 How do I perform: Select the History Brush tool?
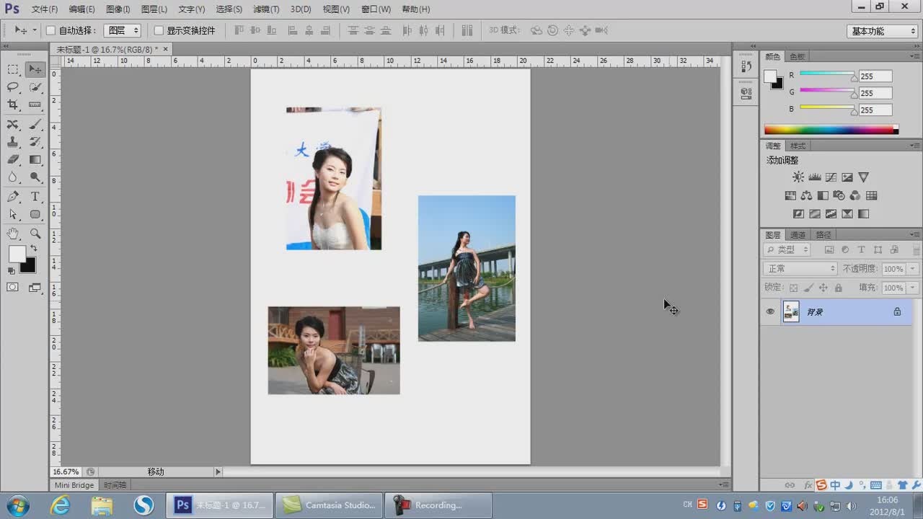tap(35, 142)
